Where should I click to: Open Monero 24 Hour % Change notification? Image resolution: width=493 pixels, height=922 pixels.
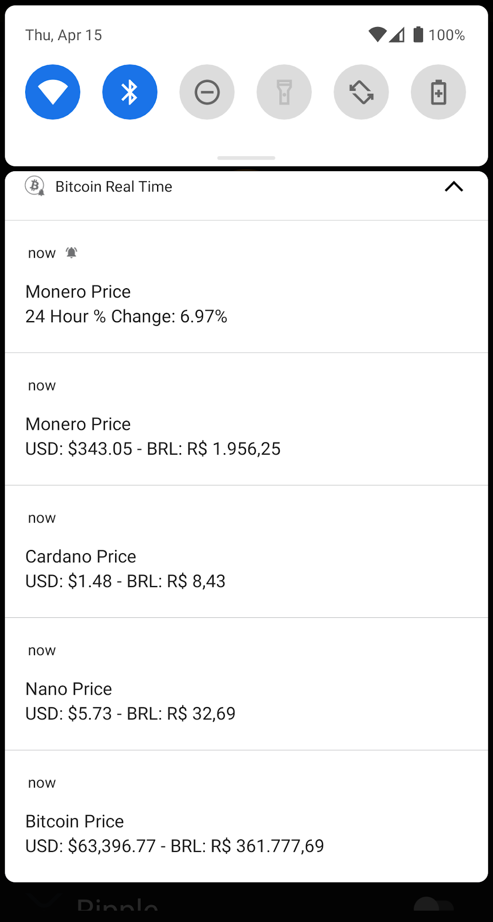pyautogui.click(x=246, y=304)
